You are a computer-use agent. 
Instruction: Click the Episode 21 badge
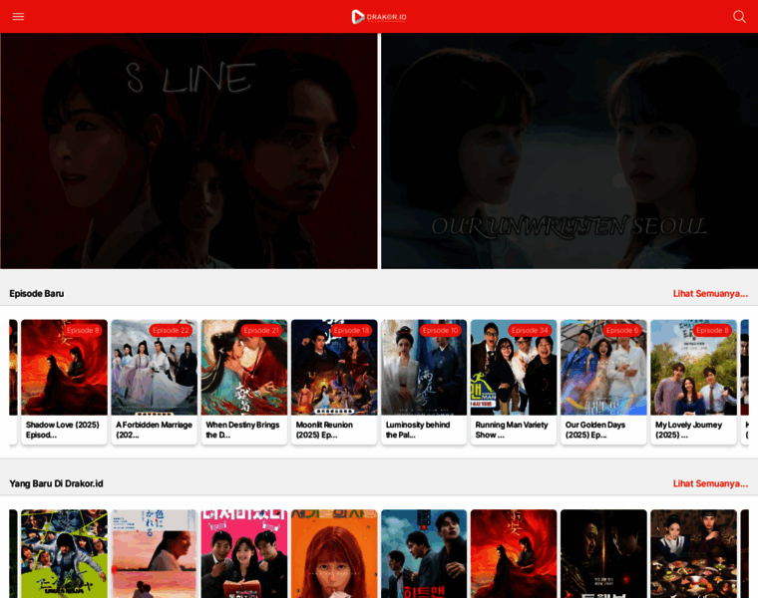point(261,331)
